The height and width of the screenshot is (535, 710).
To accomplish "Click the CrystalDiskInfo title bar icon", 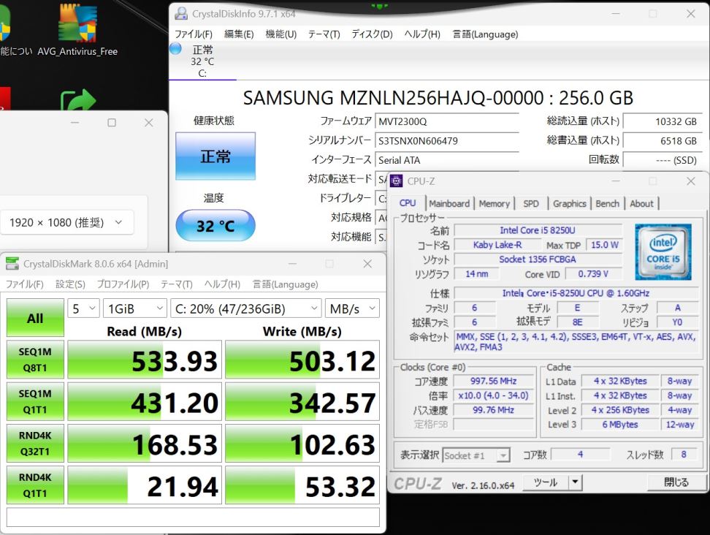I will 180,14.
